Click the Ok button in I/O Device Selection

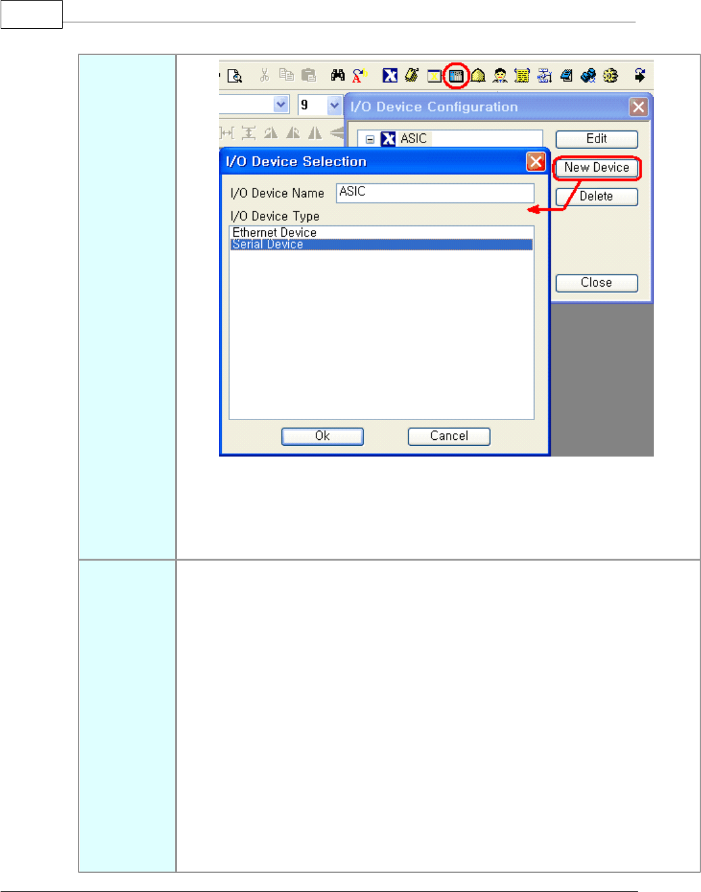coord(323,436)
